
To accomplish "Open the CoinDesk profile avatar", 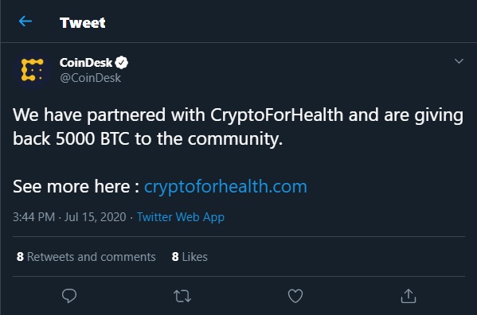I will coord(32,70).
